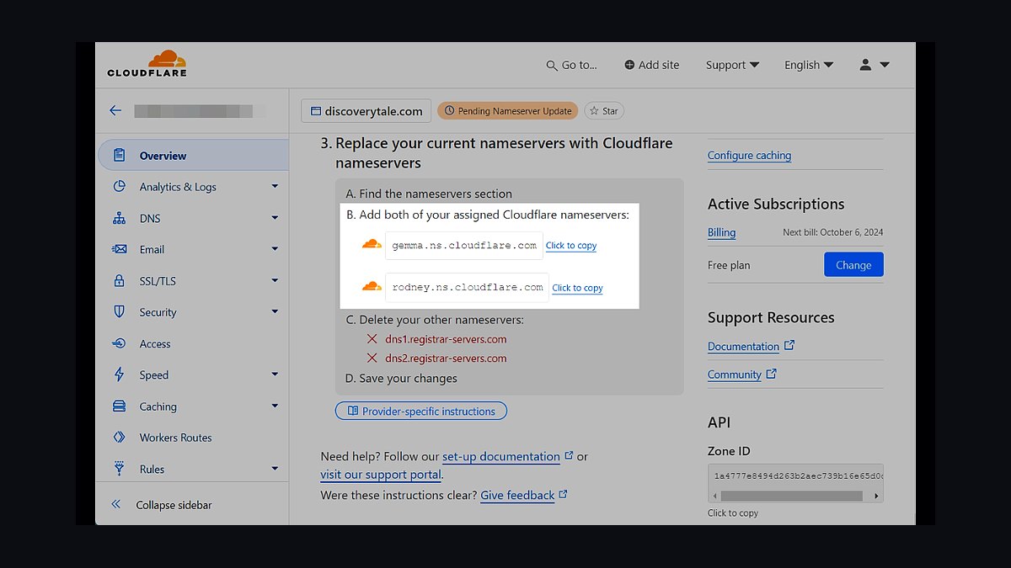The height and width of the screenshot is (568, 1011).
Task: Click the Zone ID horizontal scrollbar
Action: tap(791, 496)
